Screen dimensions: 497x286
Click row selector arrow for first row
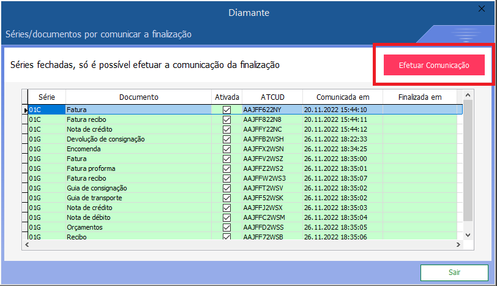[x=25, y=110]
